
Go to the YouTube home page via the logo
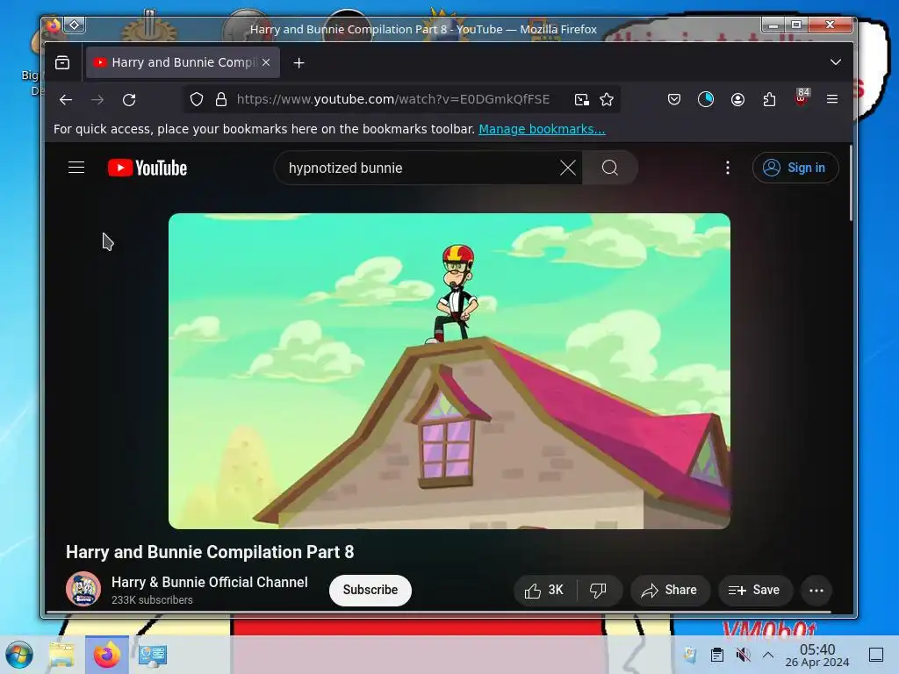147,168
